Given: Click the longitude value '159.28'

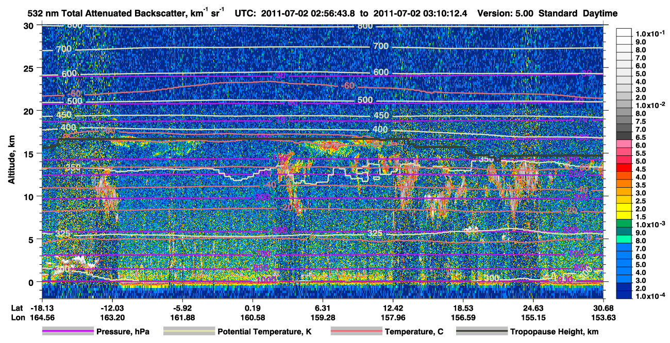Looking at the screenshot, I should [x=323, y=317].
